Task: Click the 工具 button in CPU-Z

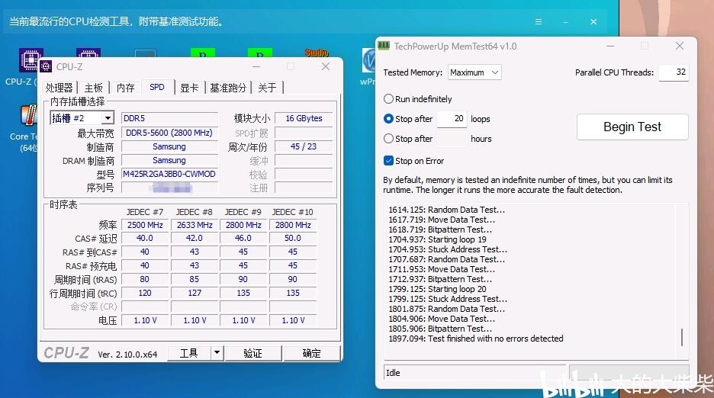Action: 189,353
